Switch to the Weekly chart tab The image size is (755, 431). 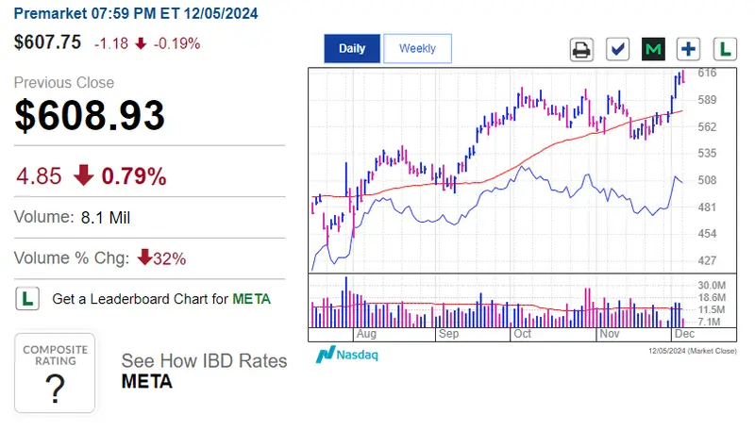417,49
